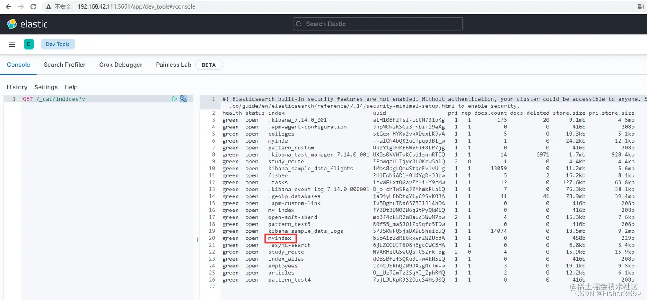The image size is (647, 300).
Task: Switch to the Console tab
Action: 18,65
